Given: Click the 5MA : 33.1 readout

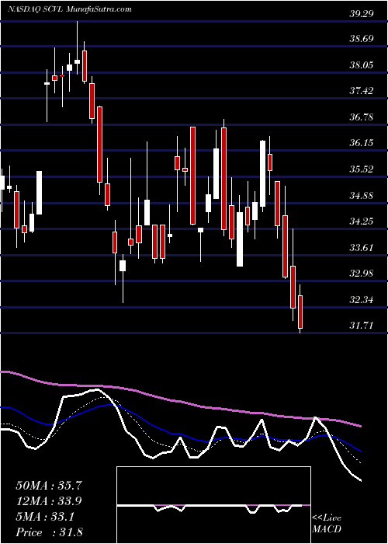Looking at the screenshot, I should pos(45,517).
